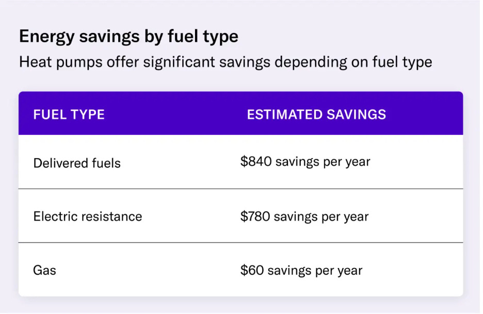Click the "$840" dollar amount

pos(256,162)
